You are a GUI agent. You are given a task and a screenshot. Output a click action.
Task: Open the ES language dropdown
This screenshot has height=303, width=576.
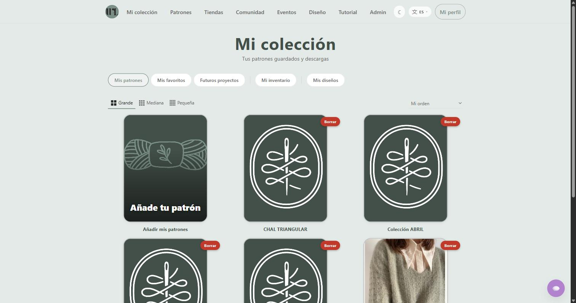pyautogui.click(x=420, y=12)
